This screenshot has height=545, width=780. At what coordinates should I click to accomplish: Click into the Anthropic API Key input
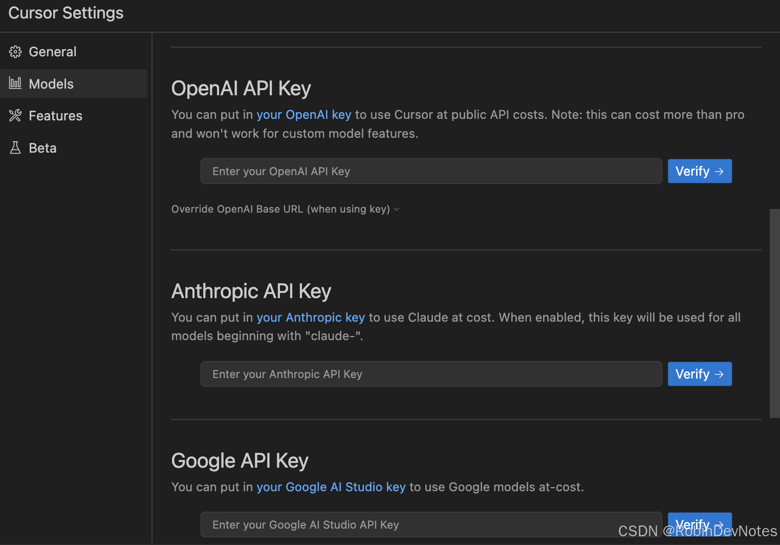tap(431, 374)
